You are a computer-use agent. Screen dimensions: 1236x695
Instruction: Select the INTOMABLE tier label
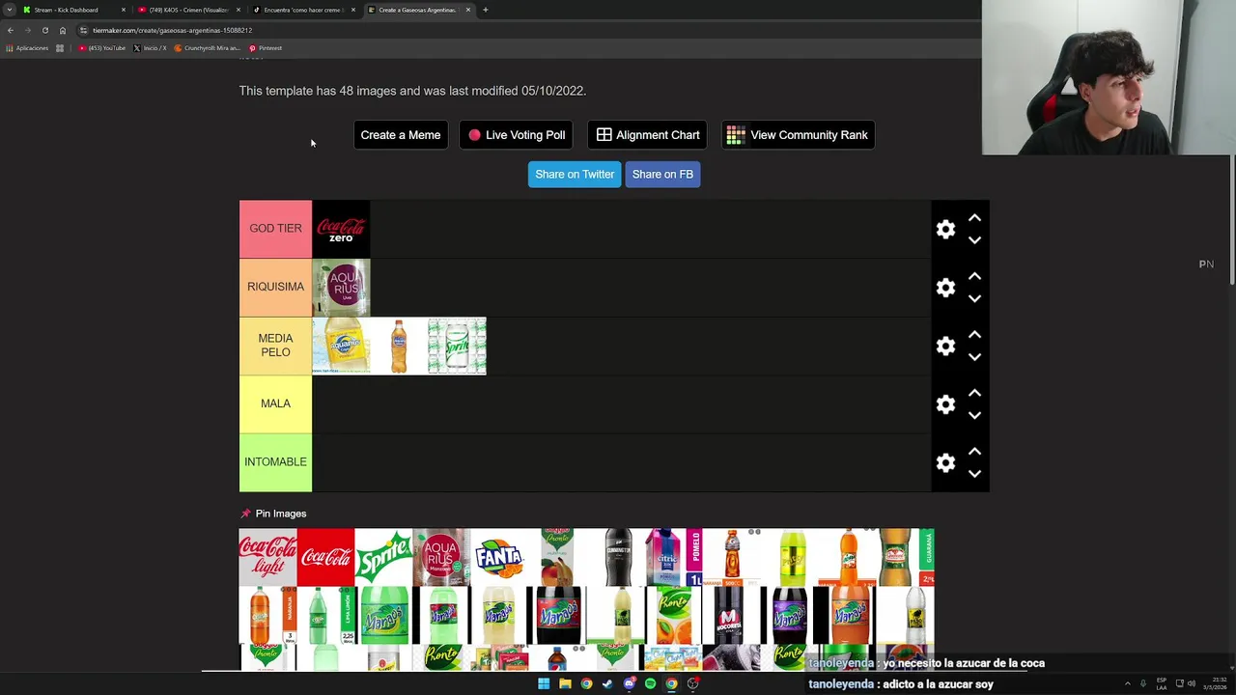click(x=275, y=462)
